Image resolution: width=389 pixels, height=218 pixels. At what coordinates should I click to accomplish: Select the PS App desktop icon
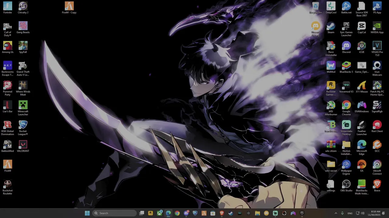[x=377, y=8]
